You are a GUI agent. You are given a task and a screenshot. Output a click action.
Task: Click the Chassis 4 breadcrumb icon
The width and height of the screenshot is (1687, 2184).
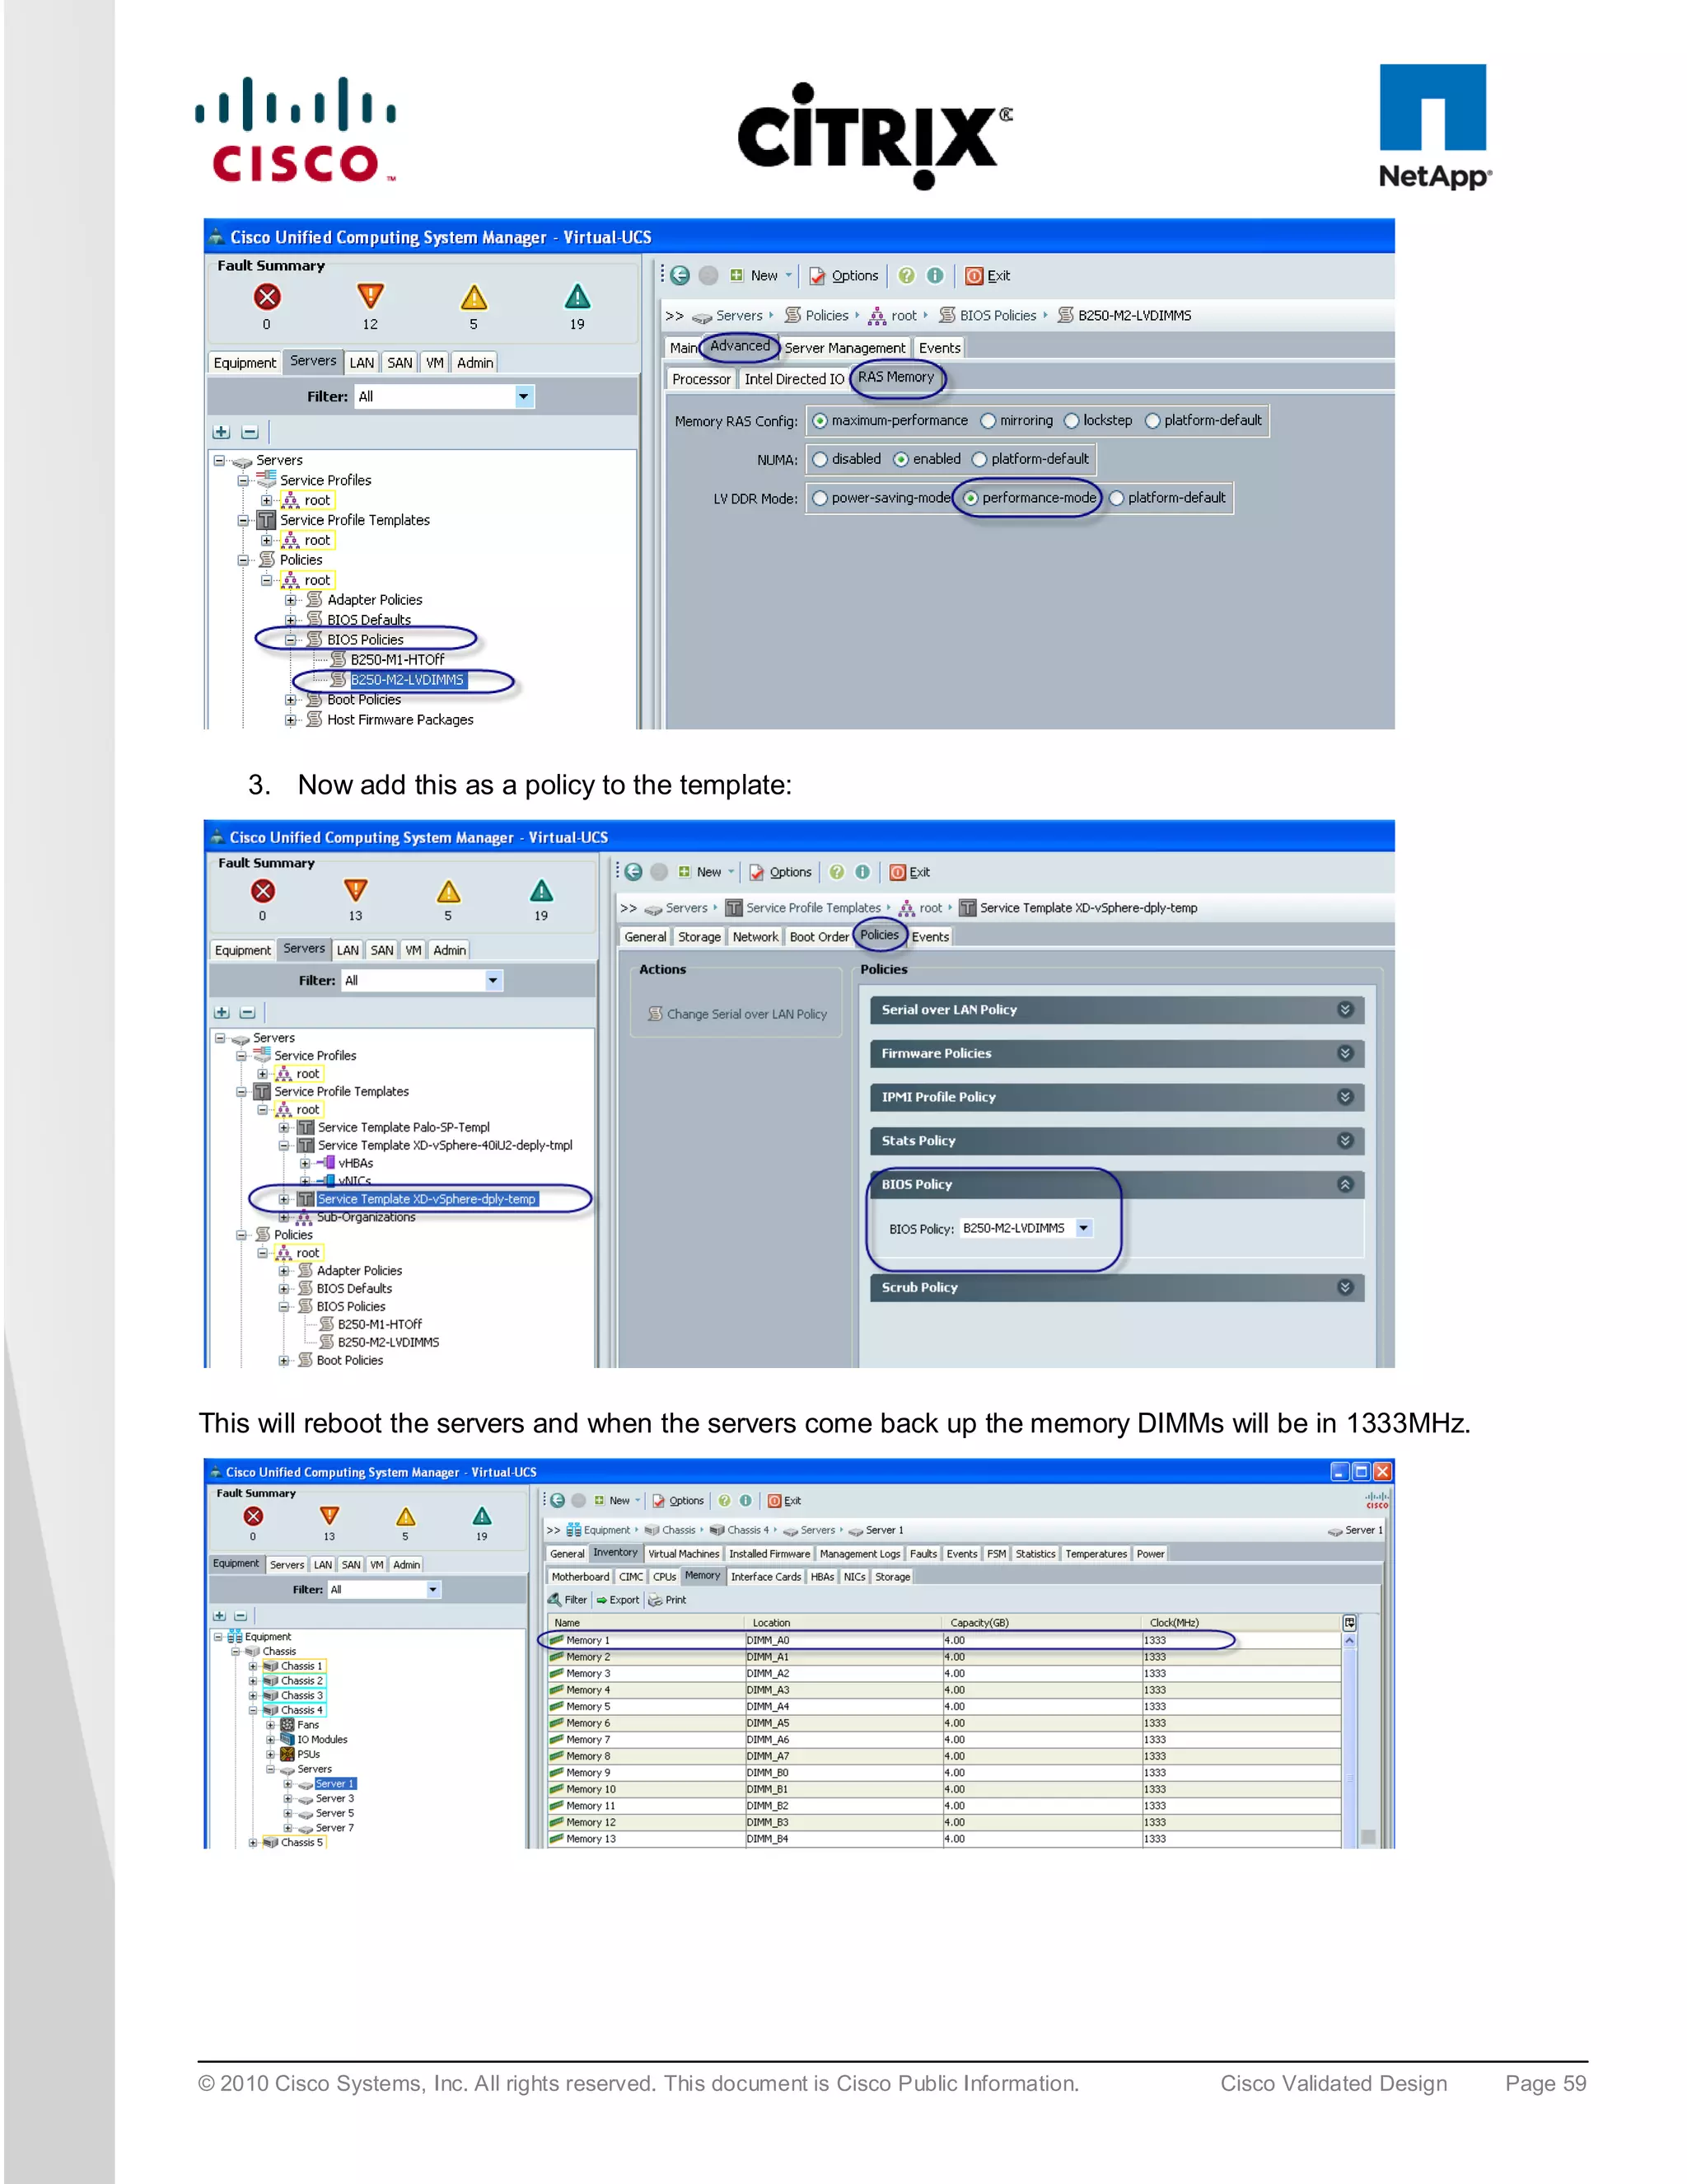717,1530
